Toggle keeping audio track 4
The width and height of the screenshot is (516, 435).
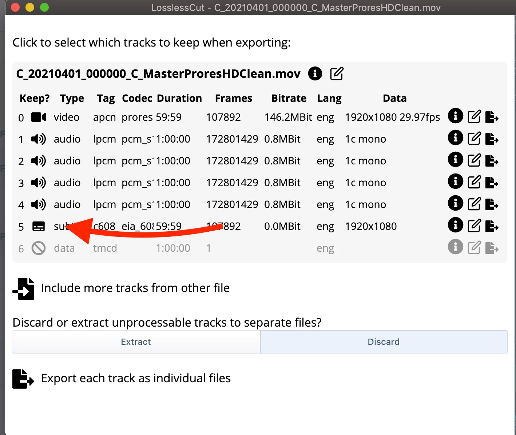coord(39,204)
